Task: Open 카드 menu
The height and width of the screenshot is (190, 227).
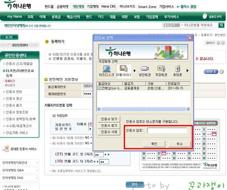Action: (x=101, y=17)
